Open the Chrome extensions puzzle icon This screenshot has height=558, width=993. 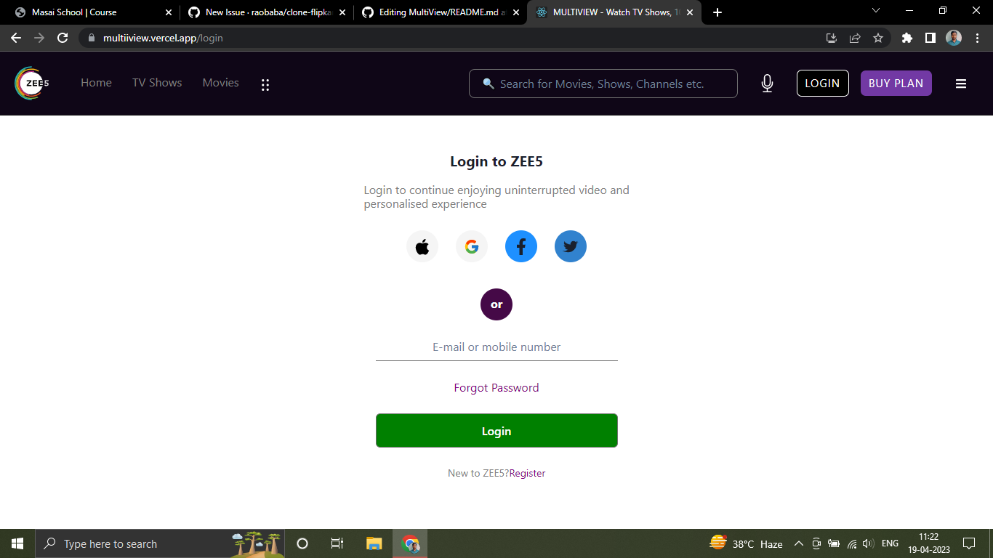point(906,37)
